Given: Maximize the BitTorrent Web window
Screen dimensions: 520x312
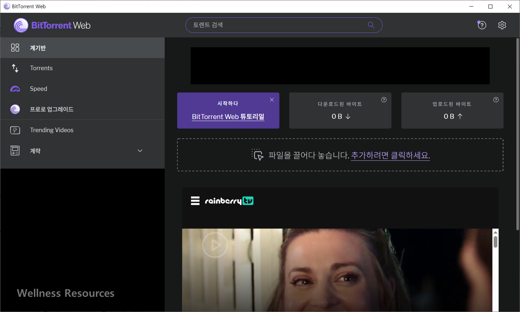Looking at the screenshot, I should (490, 6).
